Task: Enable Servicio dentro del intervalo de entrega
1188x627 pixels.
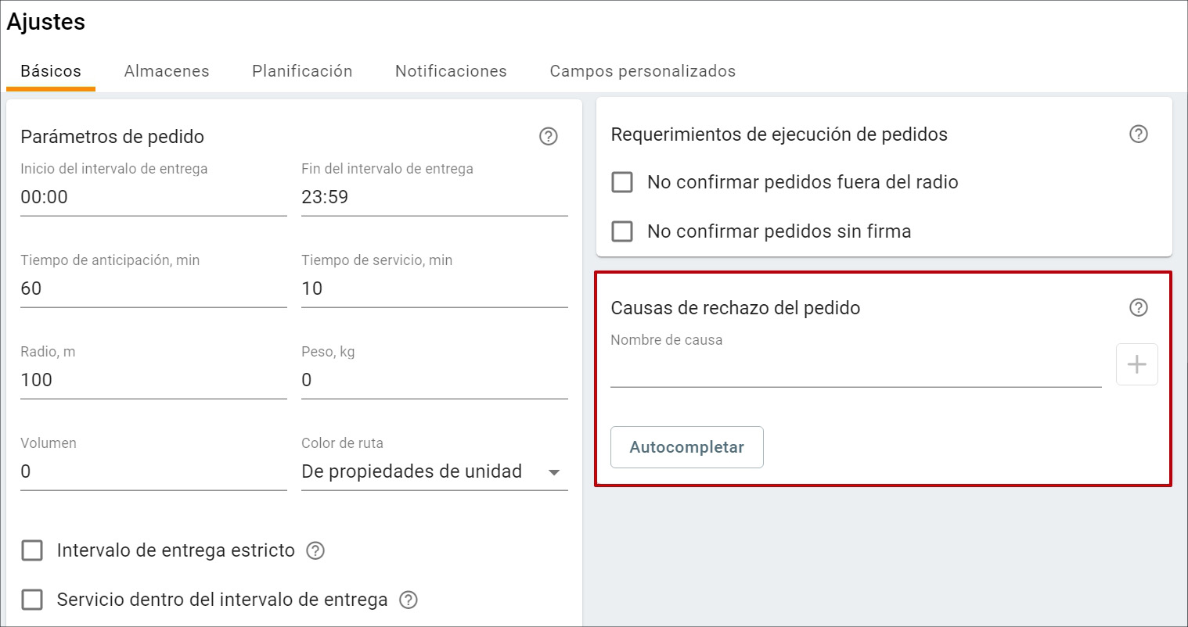Action: pos(32,600)
